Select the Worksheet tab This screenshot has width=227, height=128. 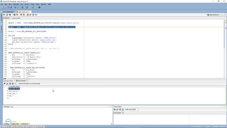6,18
